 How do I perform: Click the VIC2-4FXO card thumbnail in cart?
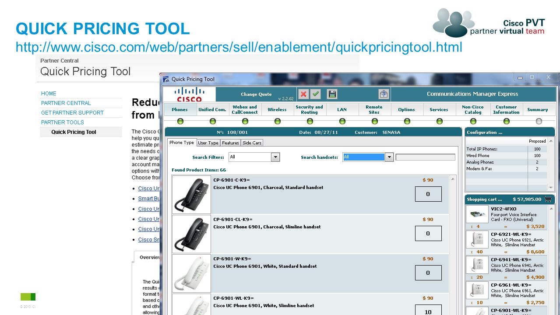477,215
